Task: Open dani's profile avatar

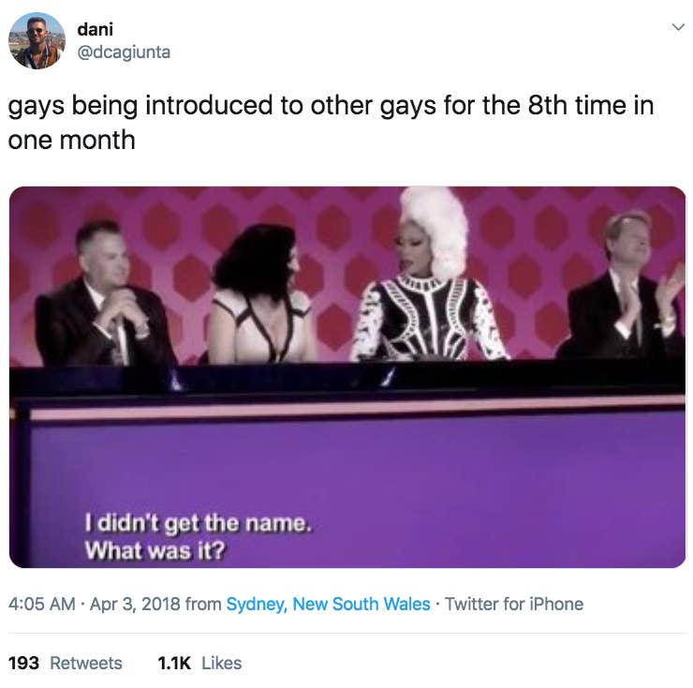Action: [37, 40]
